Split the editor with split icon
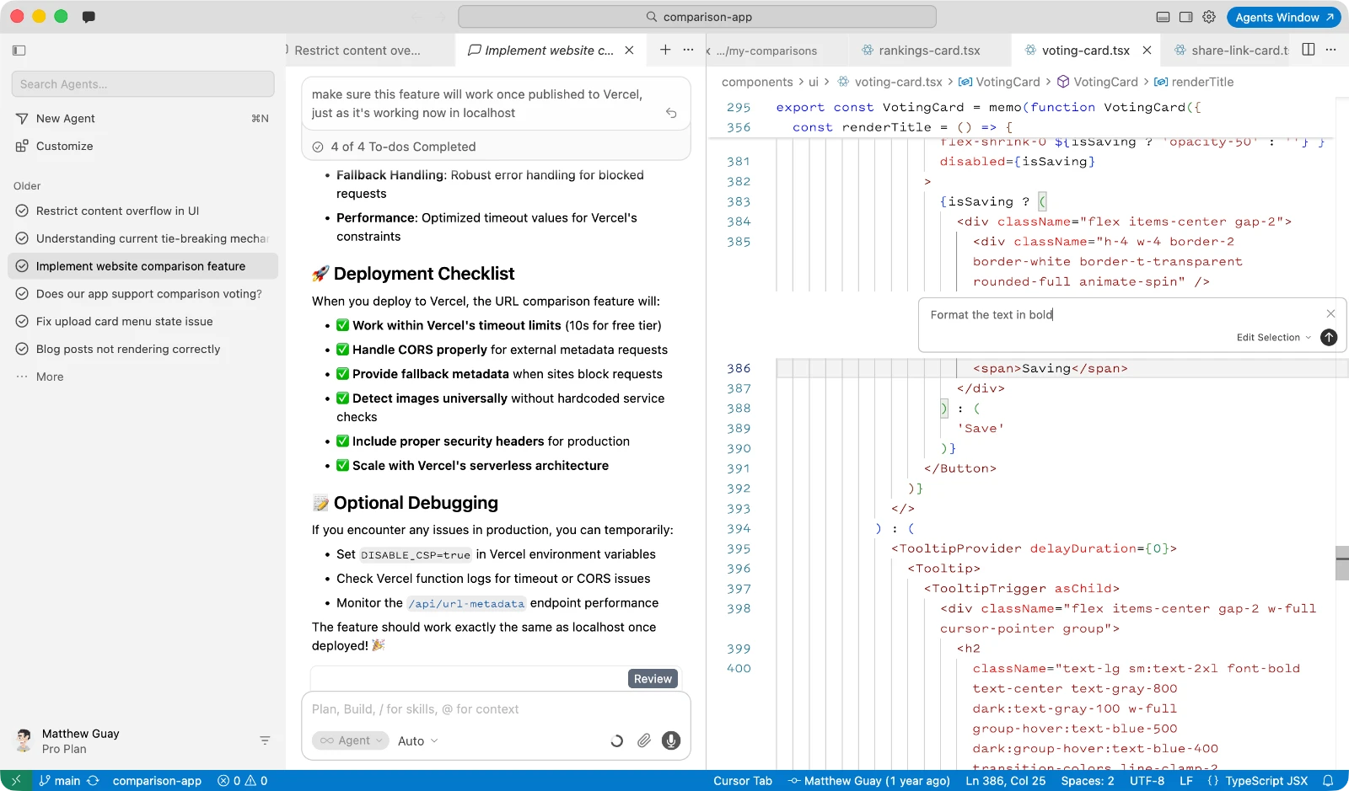 coord(1309,50)
